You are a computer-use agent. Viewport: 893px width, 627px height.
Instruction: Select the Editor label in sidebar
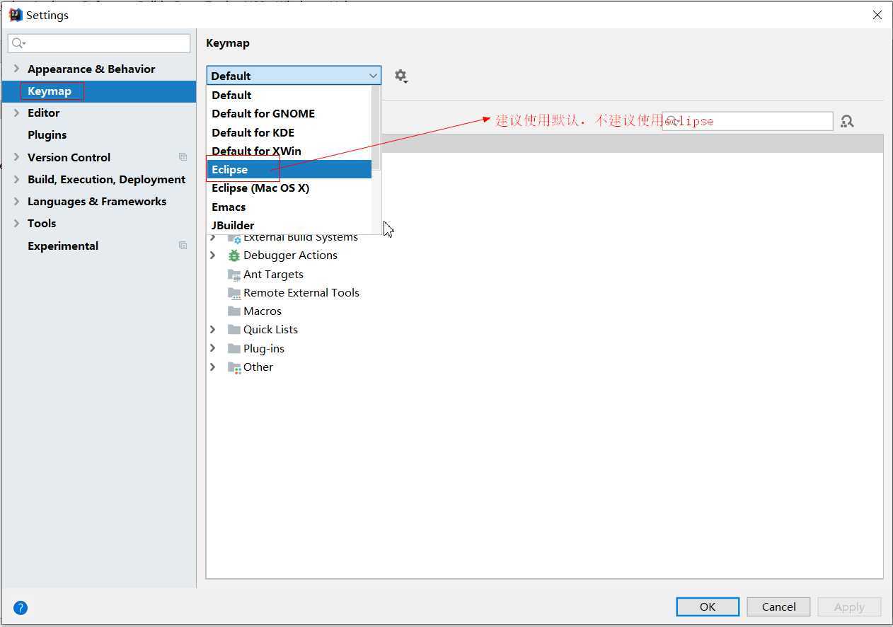click(44, 113)
